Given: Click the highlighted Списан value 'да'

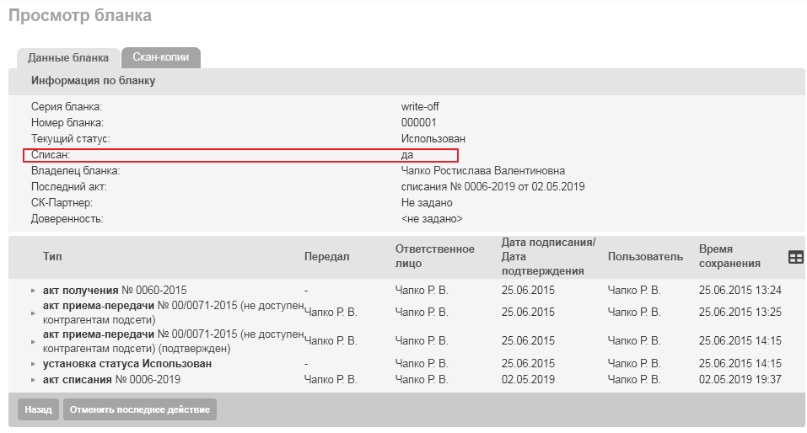Looking at the screenshot, I should pyautogui.click(x=407, y=155).
